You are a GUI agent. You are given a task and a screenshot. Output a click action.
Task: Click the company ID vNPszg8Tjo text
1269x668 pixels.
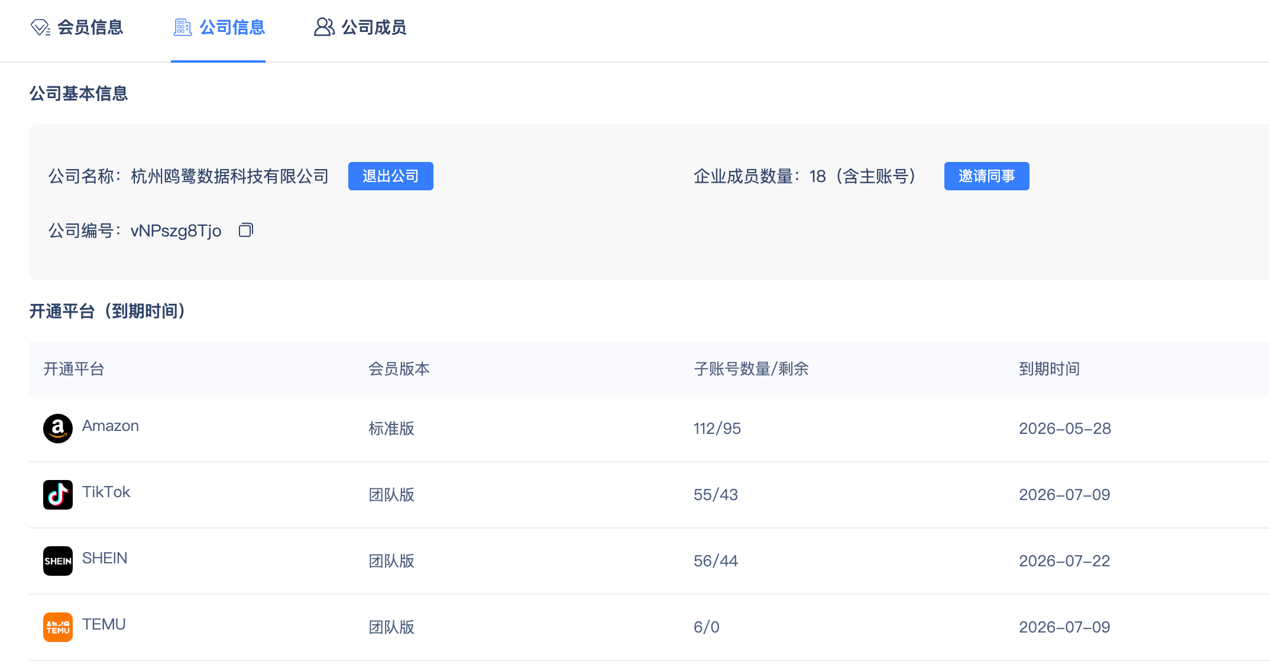176,231
